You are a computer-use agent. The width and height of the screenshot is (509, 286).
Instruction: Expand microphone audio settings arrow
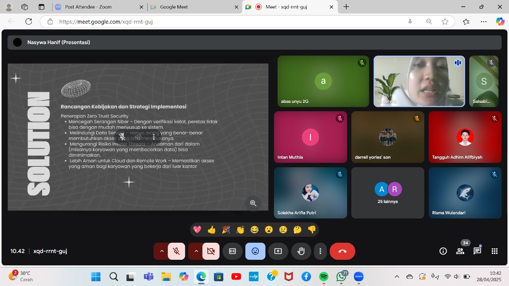coord(161,251)
